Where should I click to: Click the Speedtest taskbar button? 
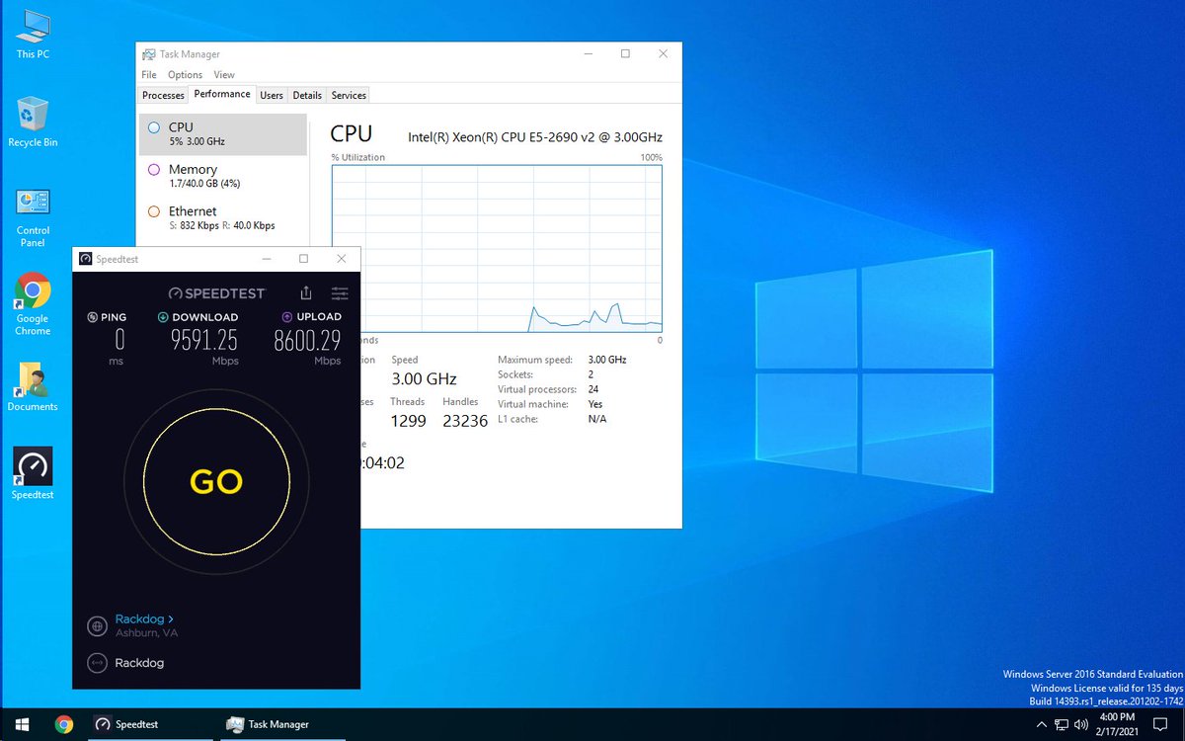click(x=150, y=724)
